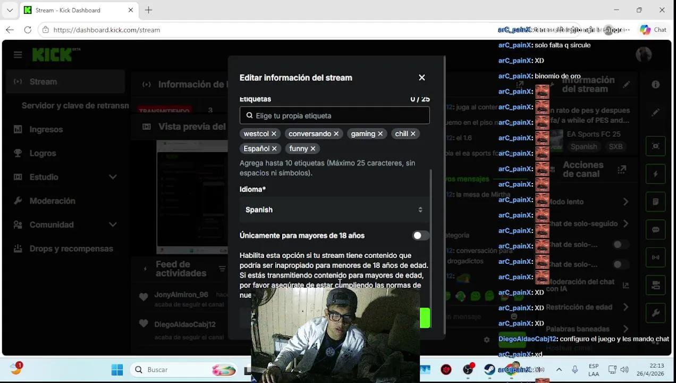Pop out the Acciones de canal panel
This screenshot has width=676, height=383.
coord(622,170)
